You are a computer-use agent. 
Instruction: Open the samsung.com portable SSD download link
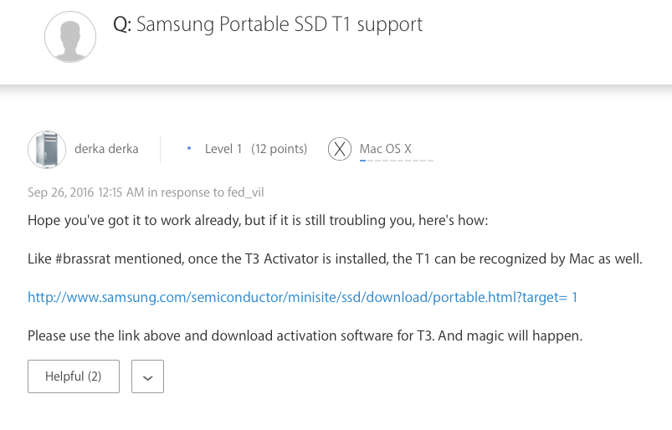(x=302, y=297)
